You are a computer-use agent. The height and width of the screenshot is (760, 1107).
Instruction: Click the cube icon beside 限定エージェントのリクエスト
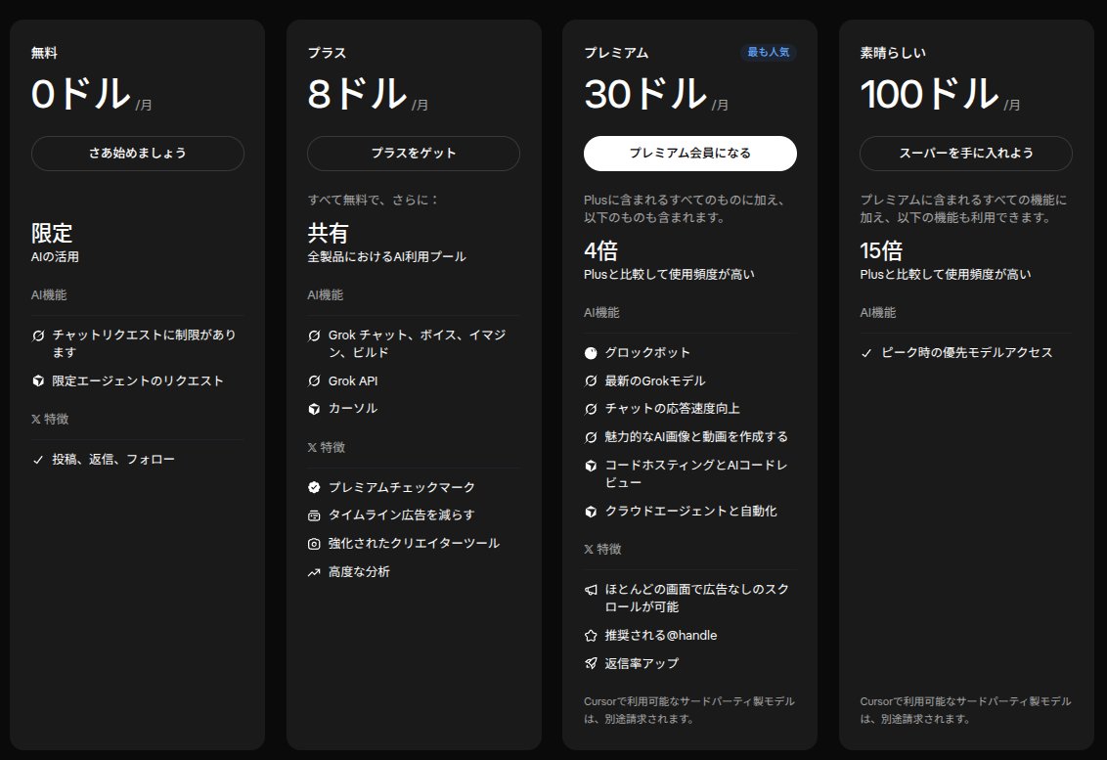point(38,381)
